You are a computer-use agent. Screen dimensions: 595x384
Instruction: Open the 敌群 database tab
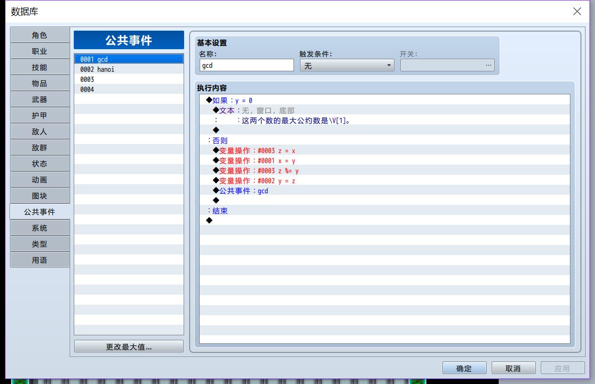point(40,148)
